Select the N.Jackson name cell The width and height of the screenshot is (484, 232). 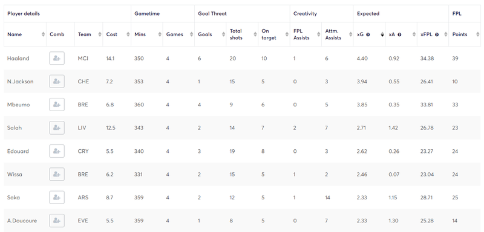[x=21, y=82]
